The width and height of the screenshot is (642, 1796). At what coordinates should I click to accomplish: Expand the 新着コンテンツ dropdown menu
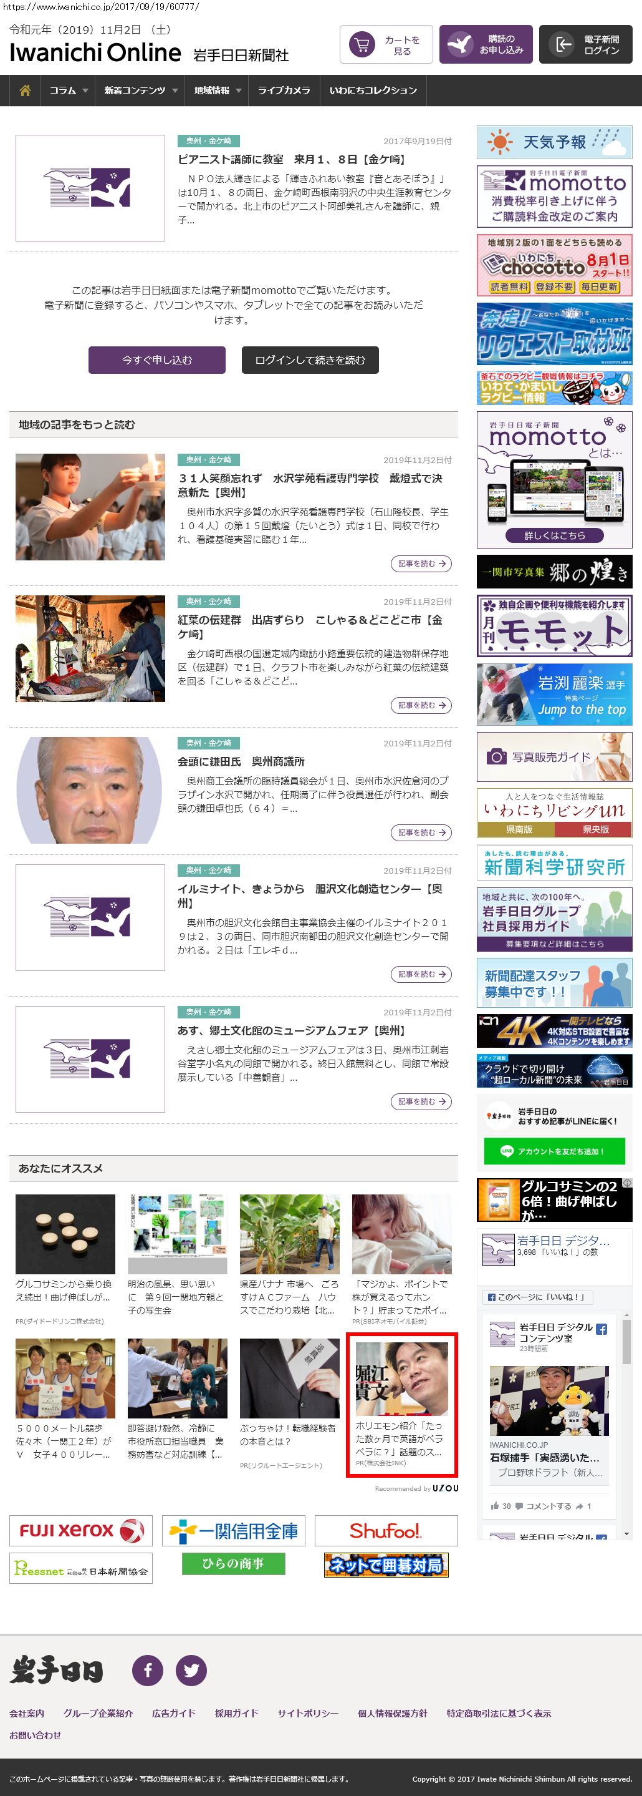point(140,90)
